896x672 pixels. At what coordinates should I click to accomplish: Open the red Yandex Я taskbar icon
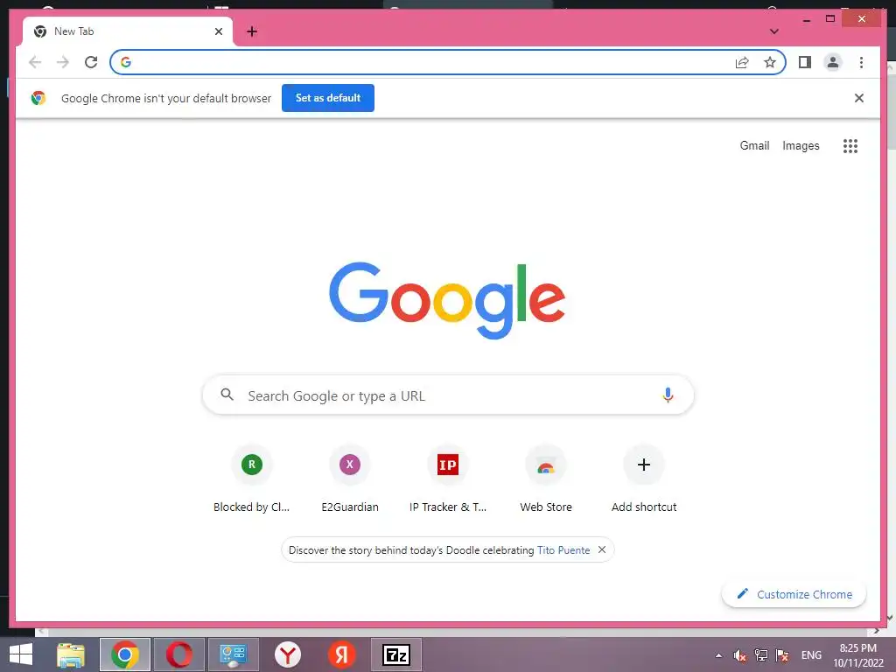[342, 654]
